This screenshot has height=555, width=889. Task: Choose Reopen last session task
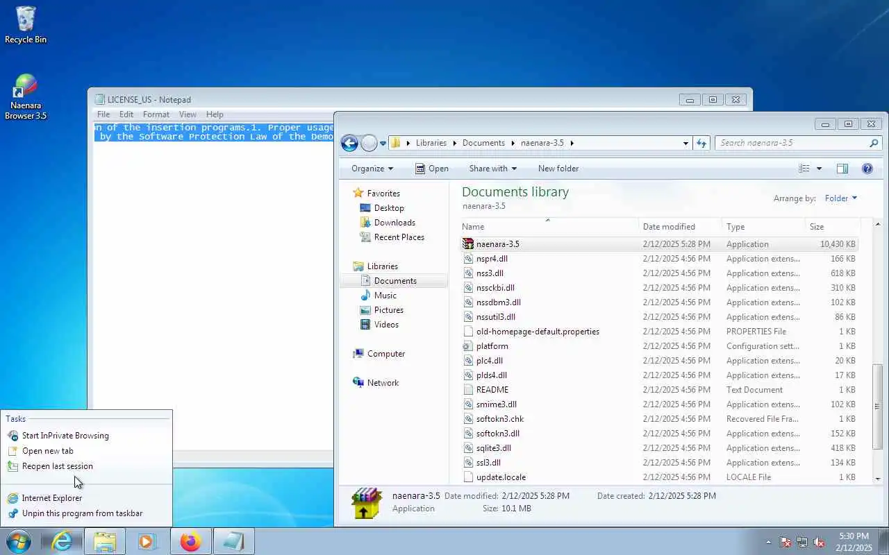point(87,466)
